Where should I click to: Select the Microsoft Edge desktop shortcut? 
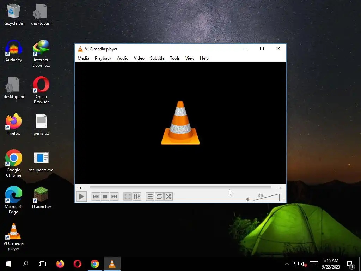(x=14, y=200)
